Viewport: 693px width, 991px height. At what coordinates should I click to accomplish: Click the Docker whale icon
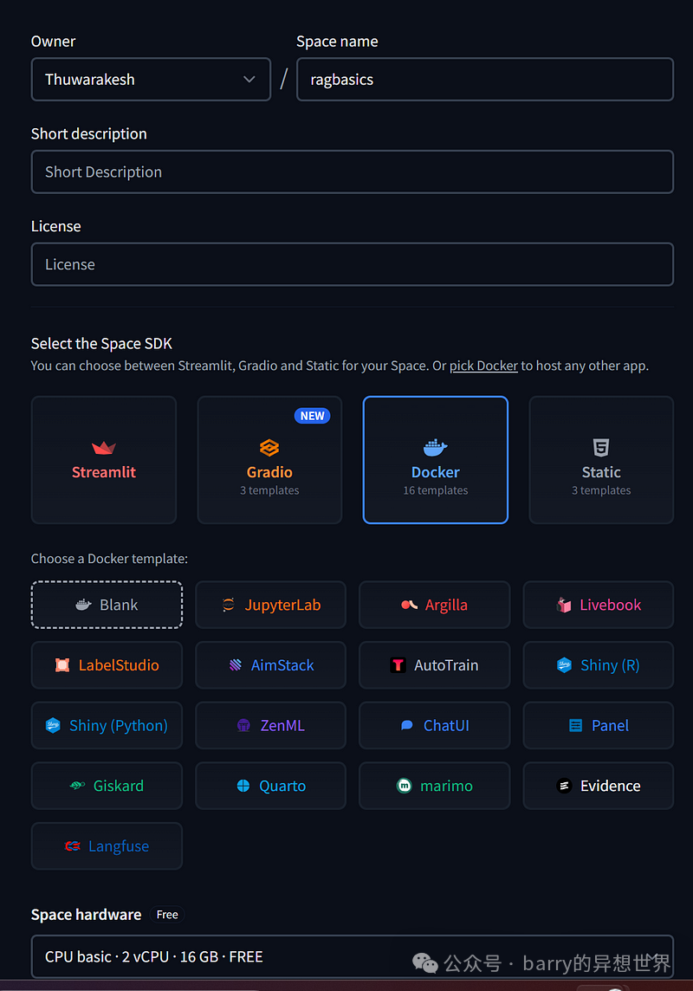point(435,448)
